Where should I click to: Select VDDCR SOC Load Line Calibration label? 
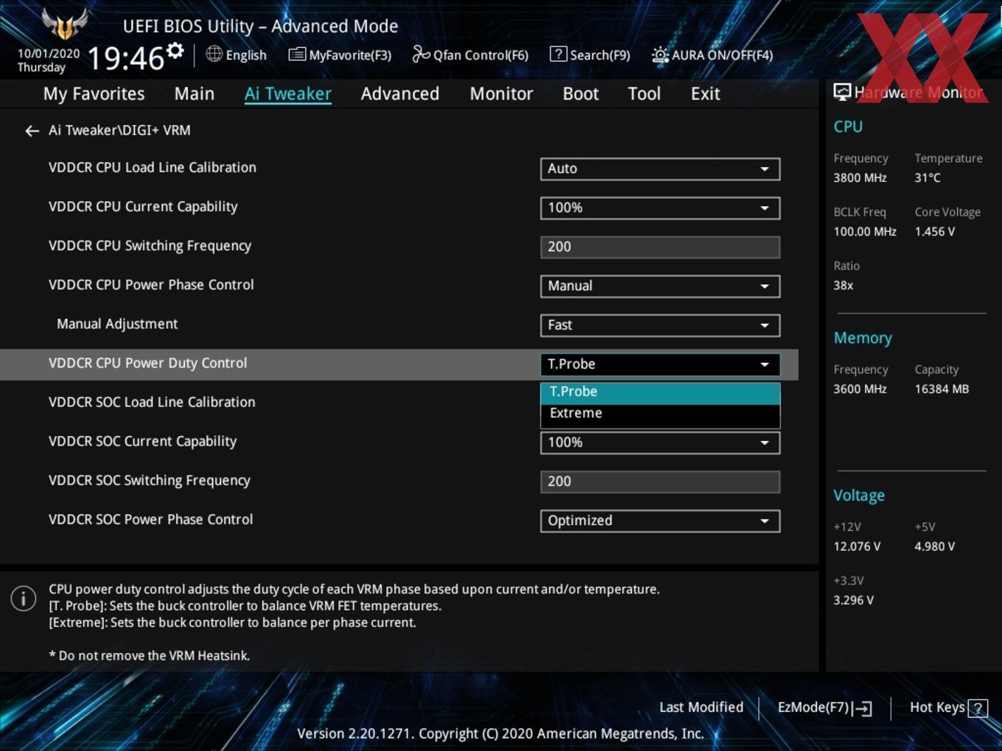(x=152, y=402)
